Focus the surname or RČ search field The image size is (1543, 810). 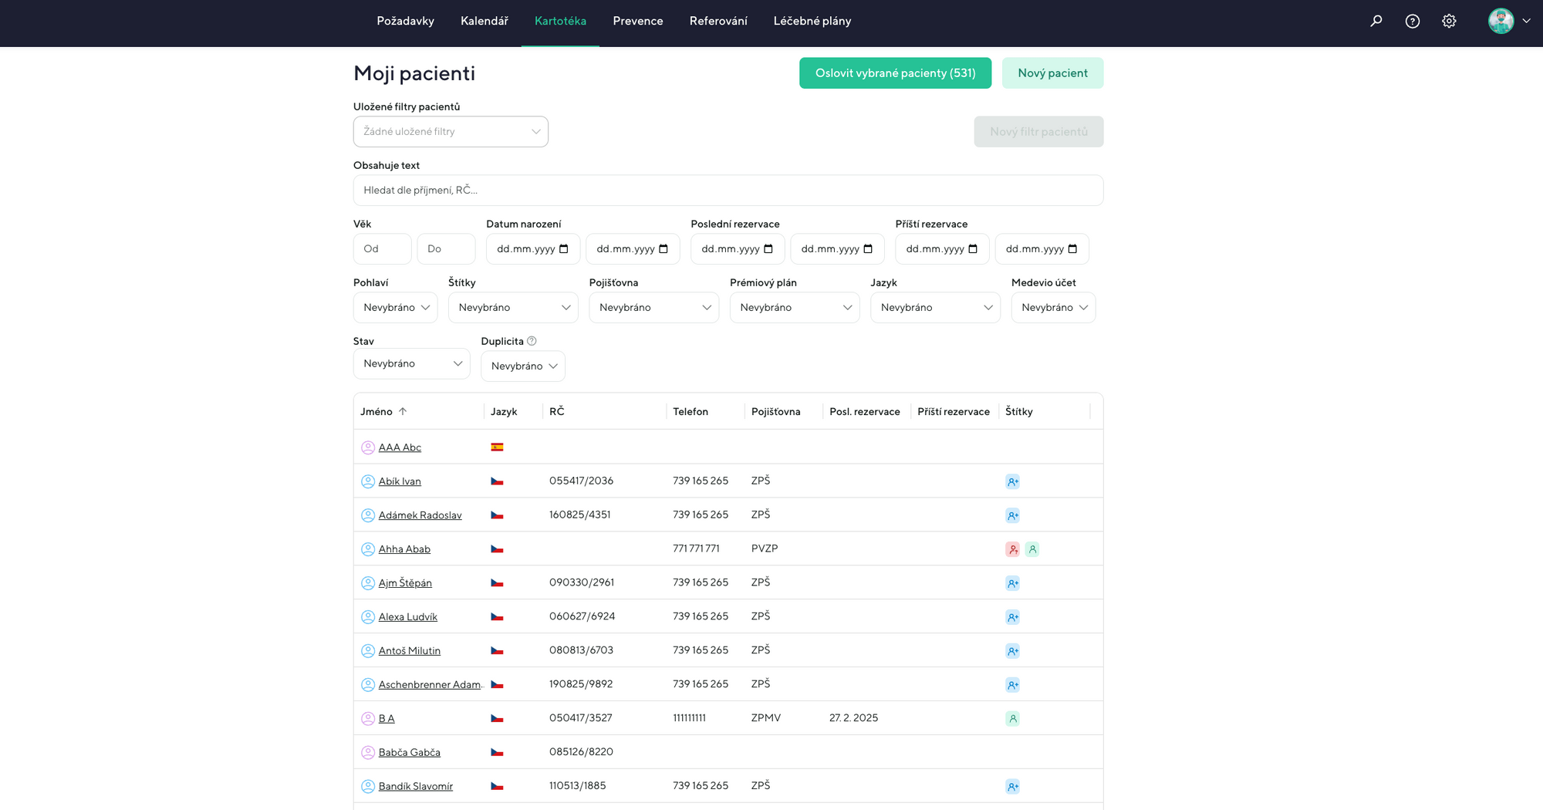728,191
